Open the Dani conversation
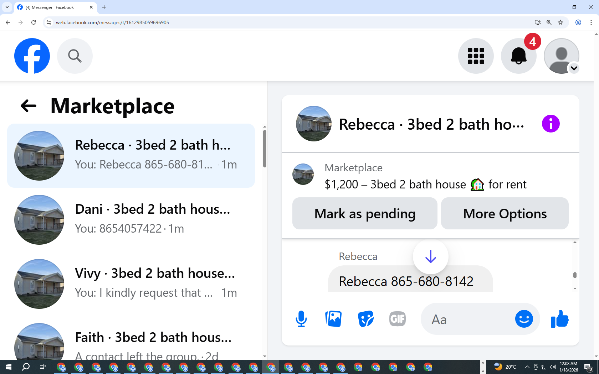Screen dimensions: 599x374 tap(131, 220)
